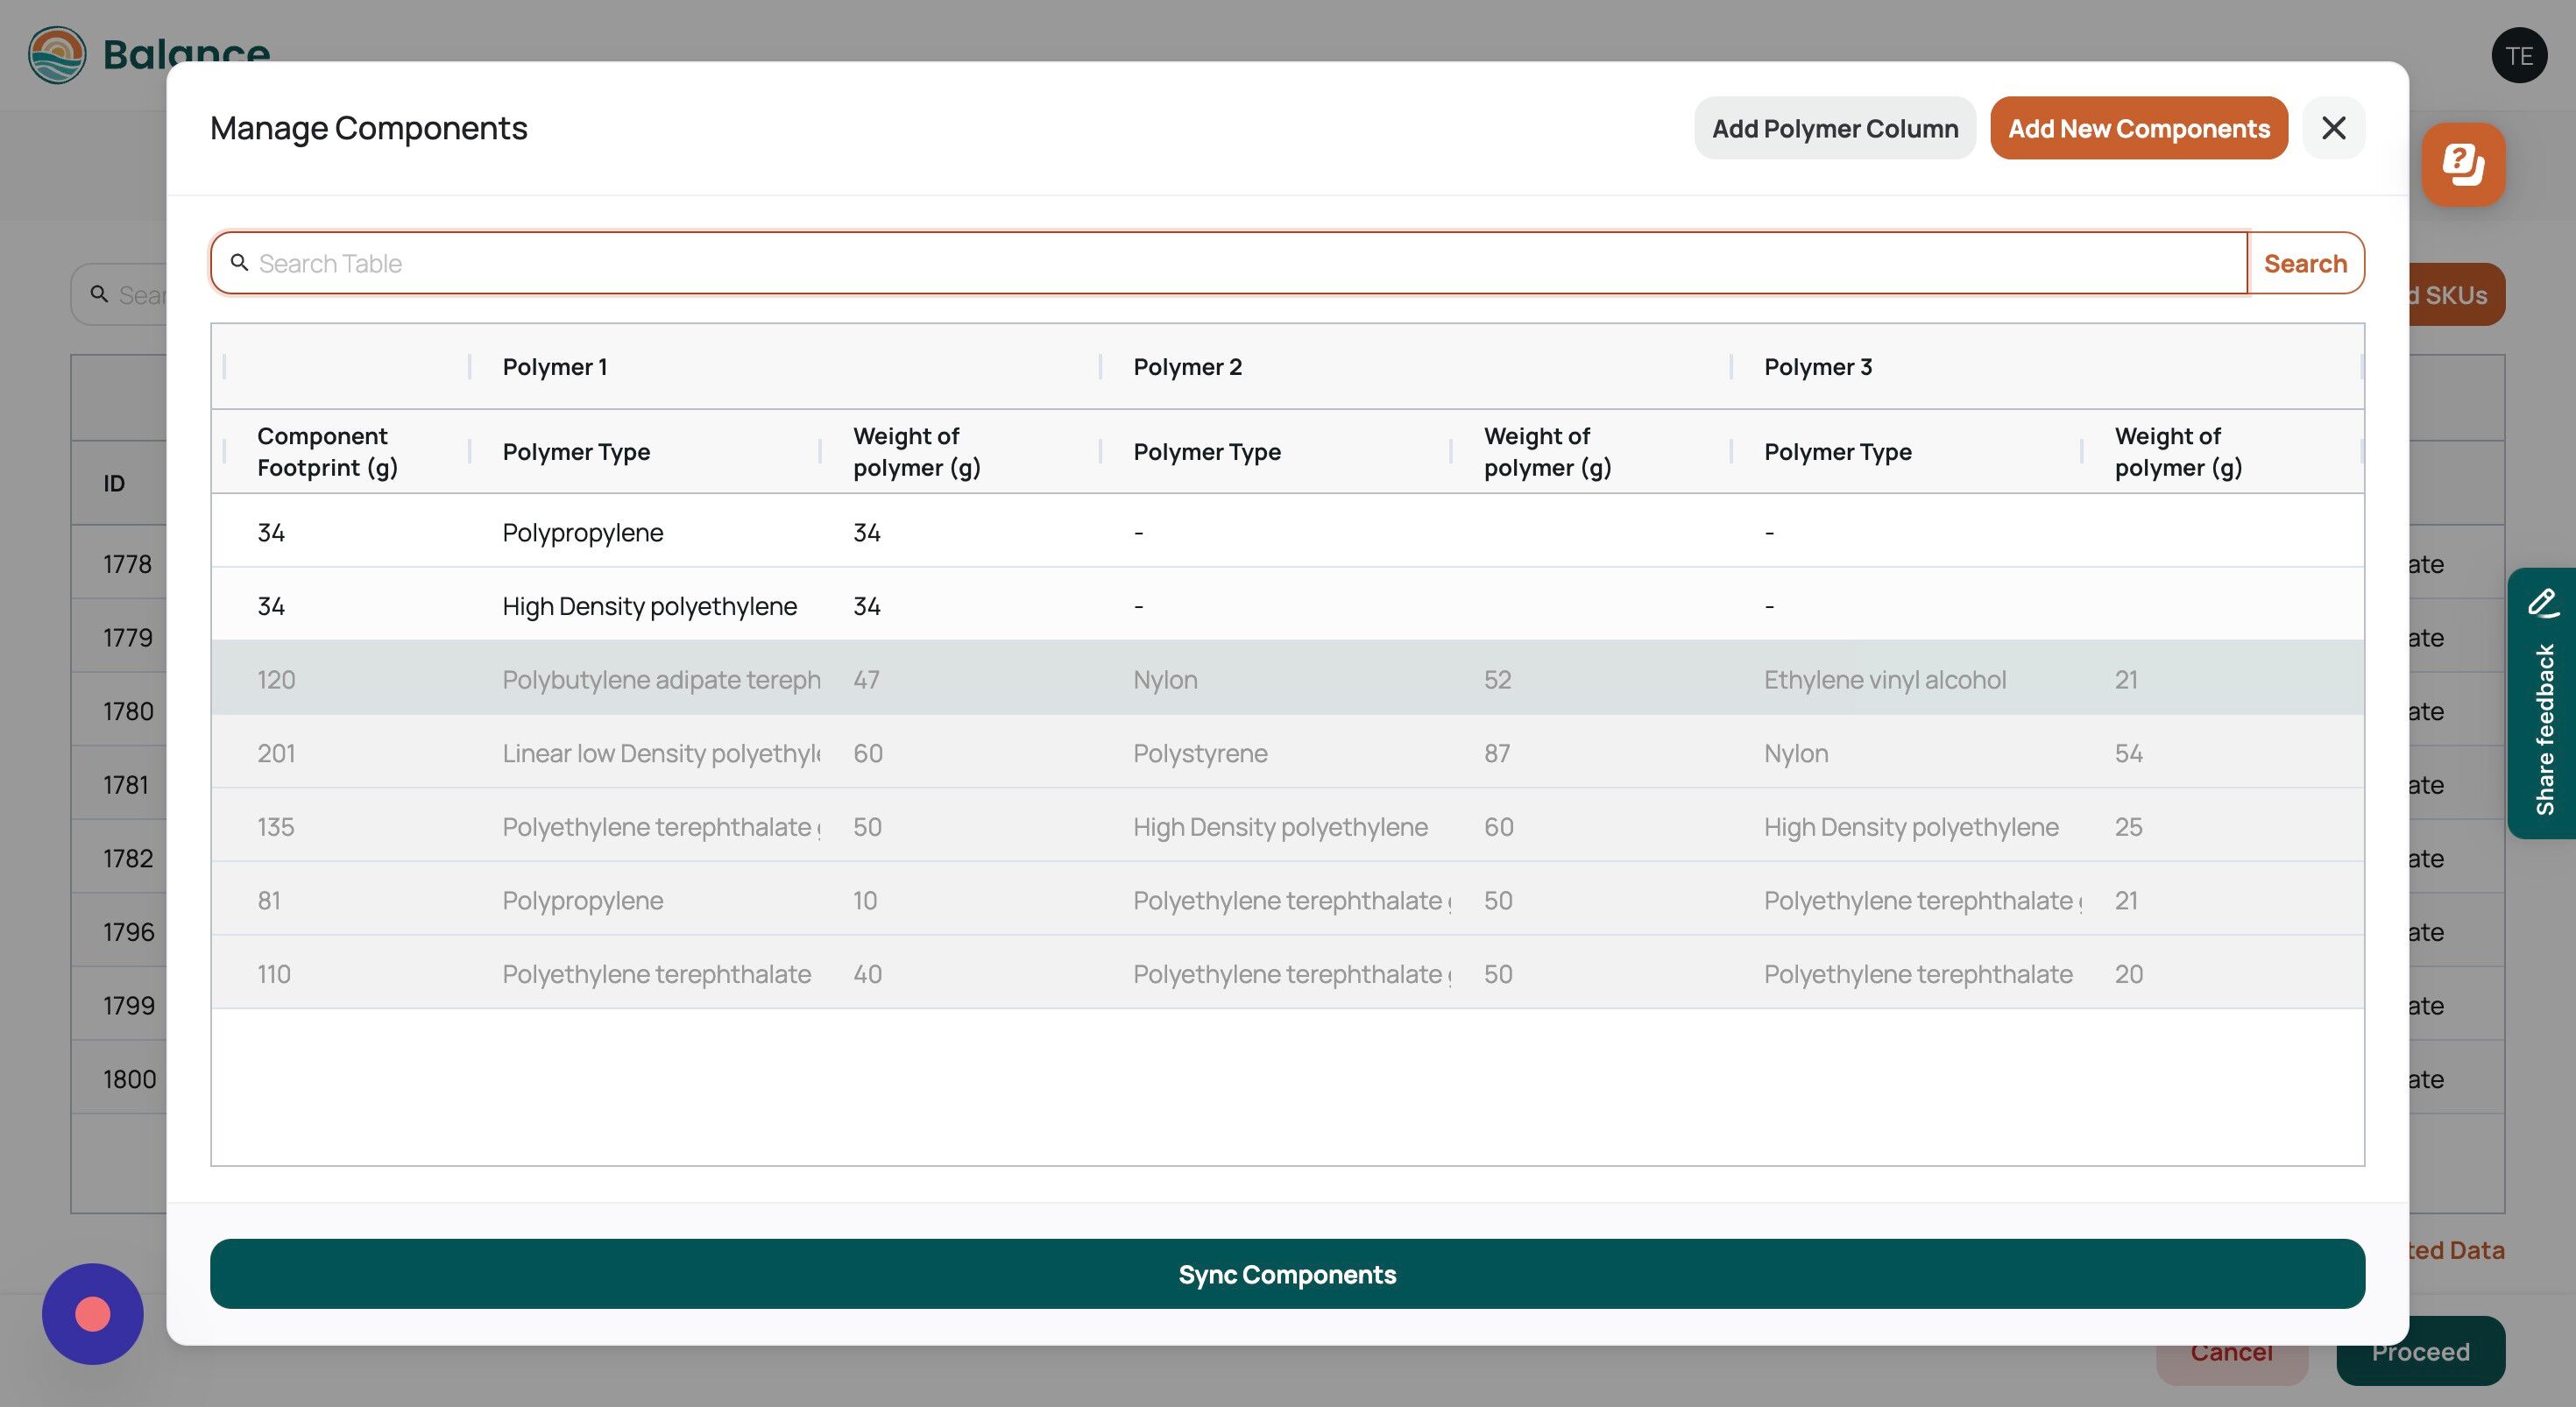Click the Polymer 3 group header
This screenshot has height=1407, width=2576.
click(1818, 367)
